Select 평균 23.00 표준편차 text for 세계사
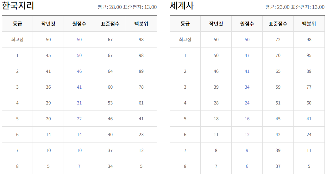This screenshot has height=177, width=327. click(295, 7)
